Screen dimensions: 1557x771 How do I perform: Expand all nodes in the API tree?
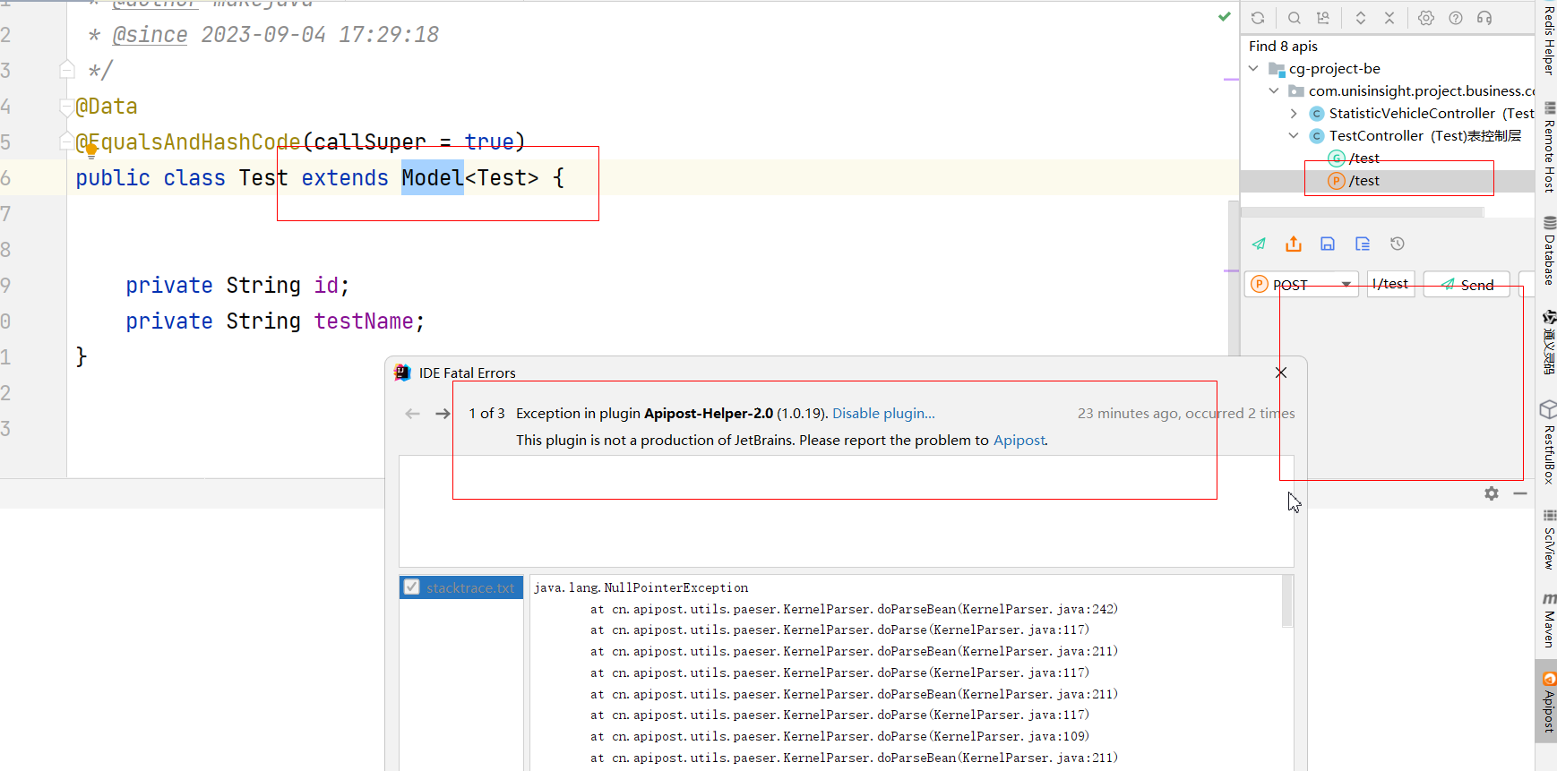pyautogui.click(x=1361, y=18)
